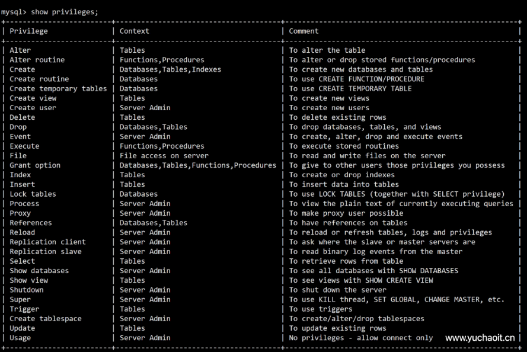Image resolution: width=527 pixels, height=352 pixels.
Task: Click the 'Create temporary tables' privilege entry
Action: [58, 88]
